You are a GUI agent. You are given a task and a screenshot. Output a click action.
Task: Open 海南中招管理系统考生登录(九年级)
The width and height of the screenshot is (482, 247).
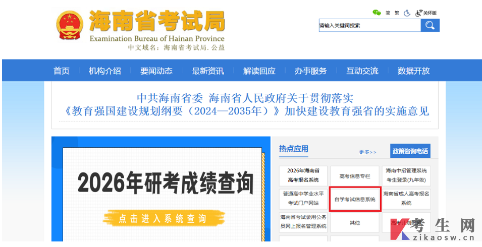click(406, 175)
